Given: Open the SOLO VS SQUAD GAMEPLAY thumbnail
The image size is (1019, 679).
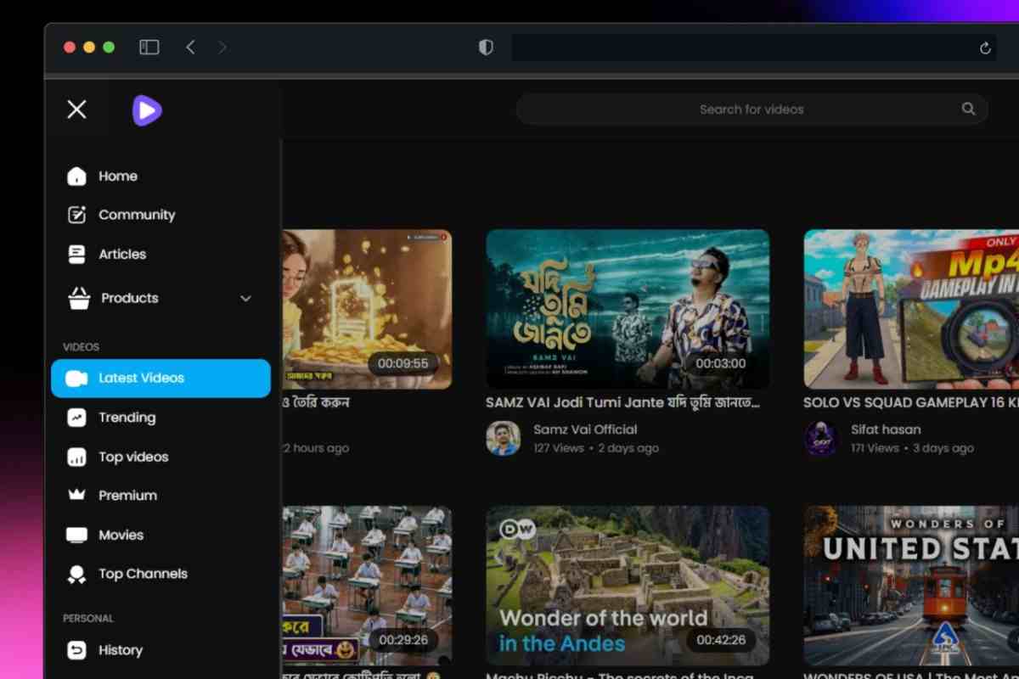Looking at the screenshot, I should click(911, 309).
